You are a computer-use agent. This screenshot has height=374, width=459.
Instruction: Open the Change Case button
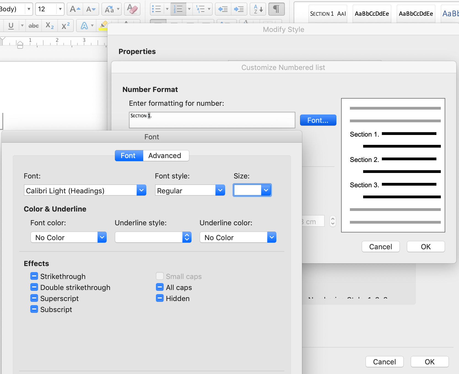[x=112, y=9]
